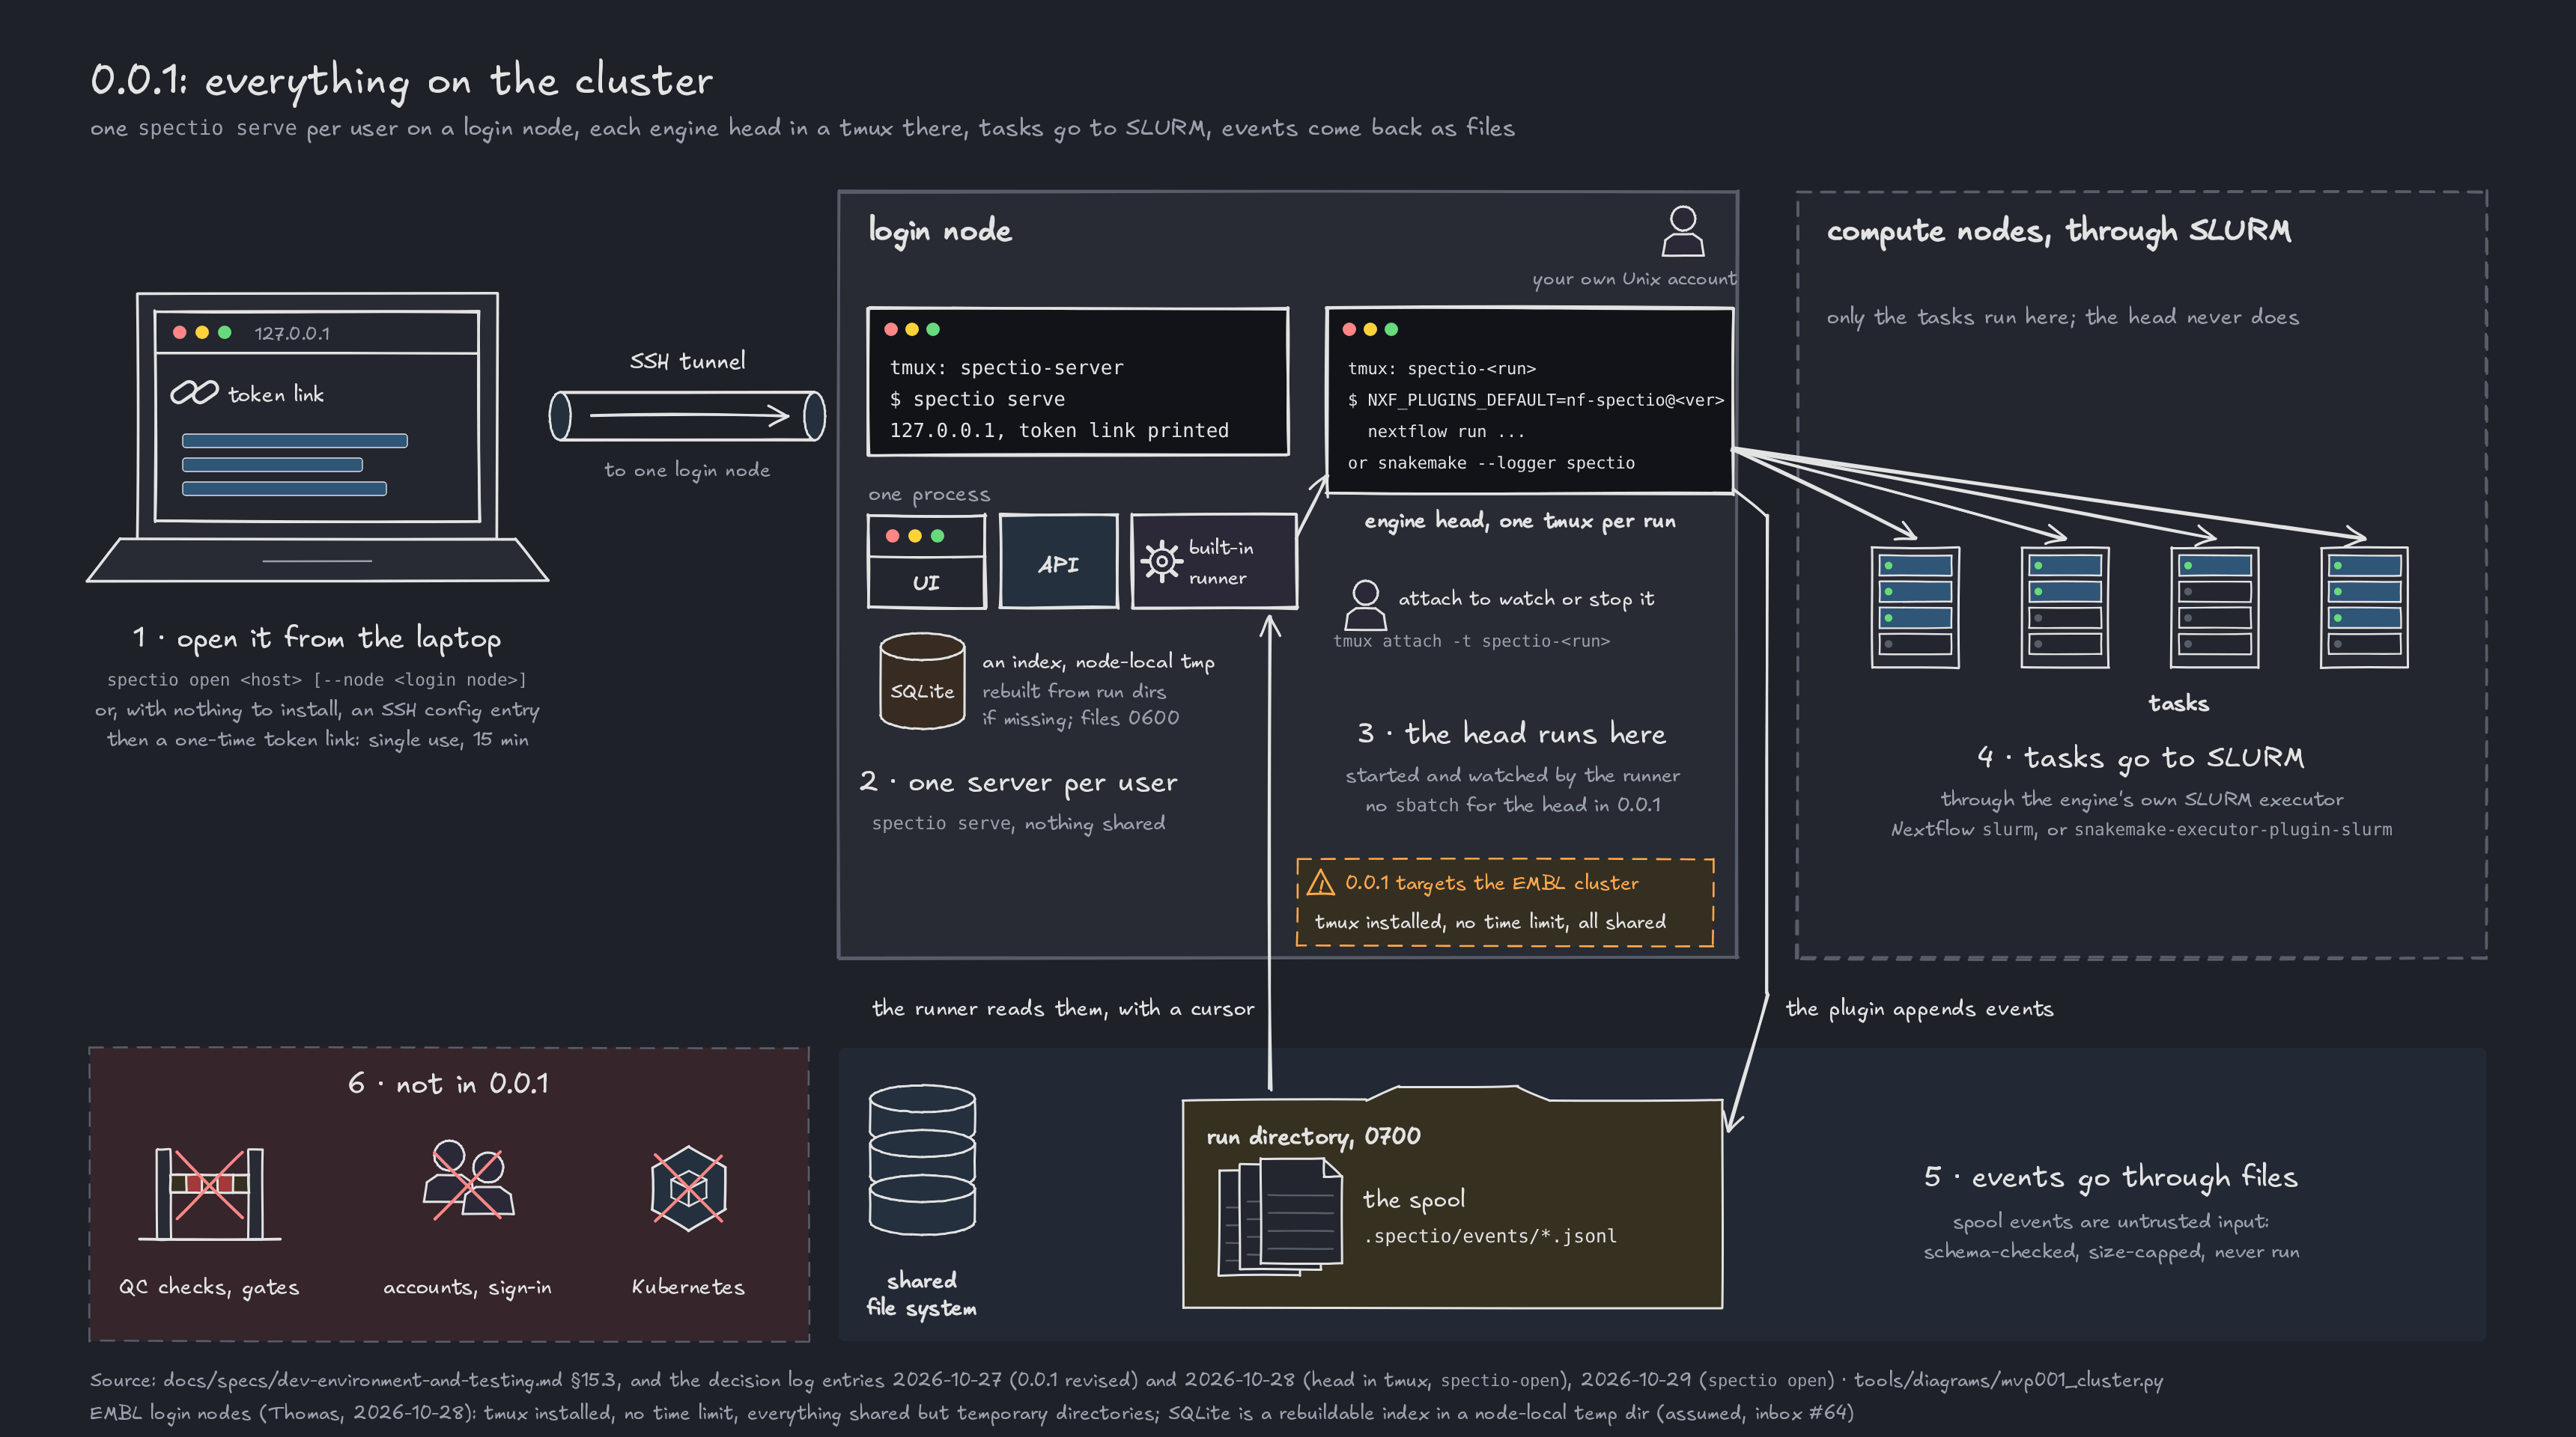2576x1437 pixels.
Task: Click "run directory, 0700" label
Action: point(1313,1136)
